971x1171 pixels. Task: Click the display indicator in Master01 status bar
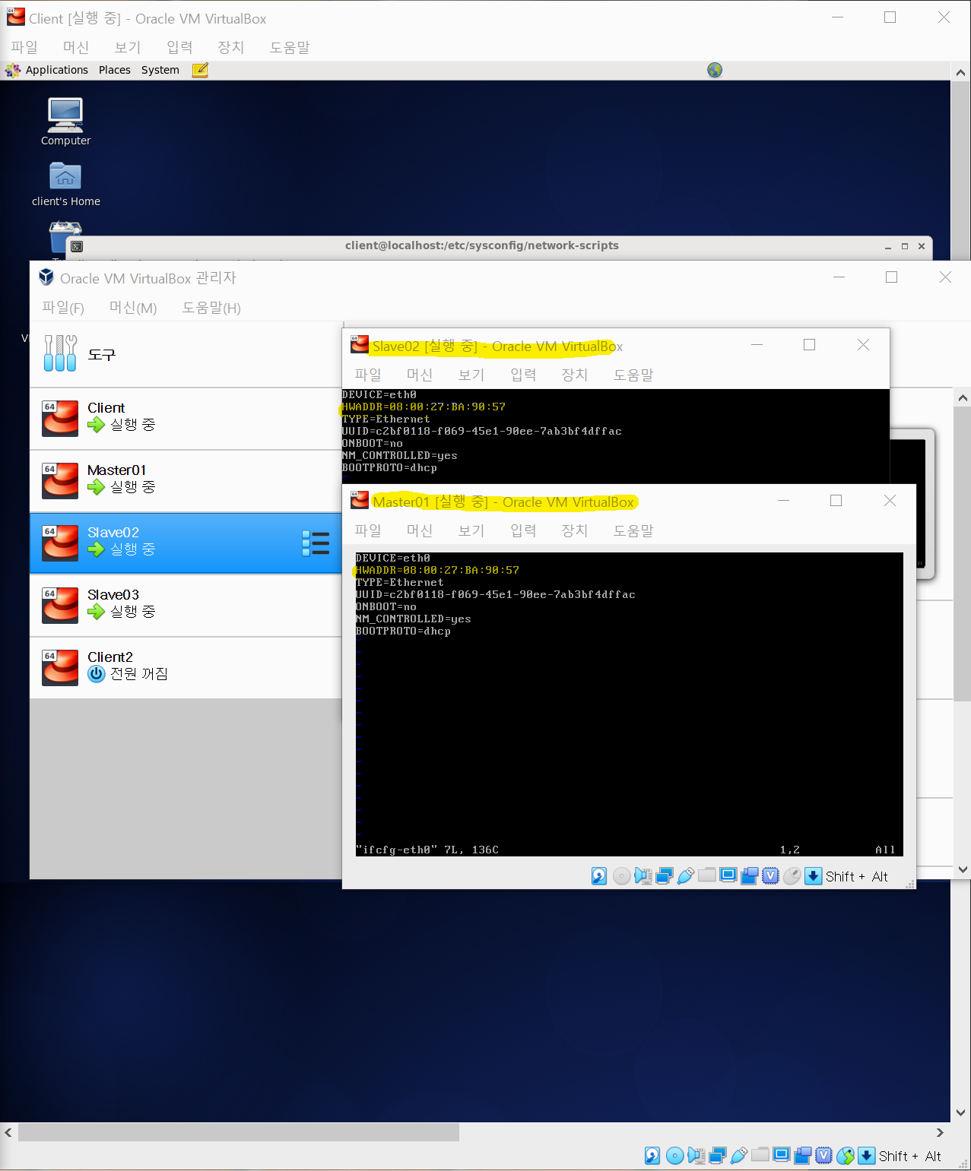(x=728, y=875)
